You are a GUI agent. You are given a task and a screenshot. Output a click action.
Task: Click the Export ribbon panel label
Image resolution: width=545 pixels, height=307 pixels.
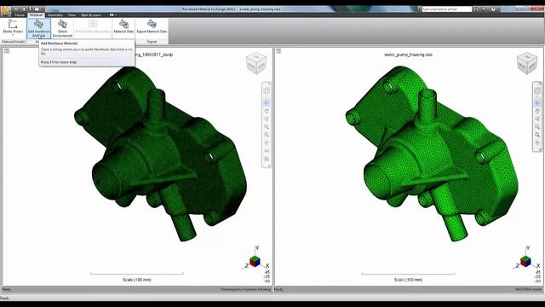tap(152, 42)
